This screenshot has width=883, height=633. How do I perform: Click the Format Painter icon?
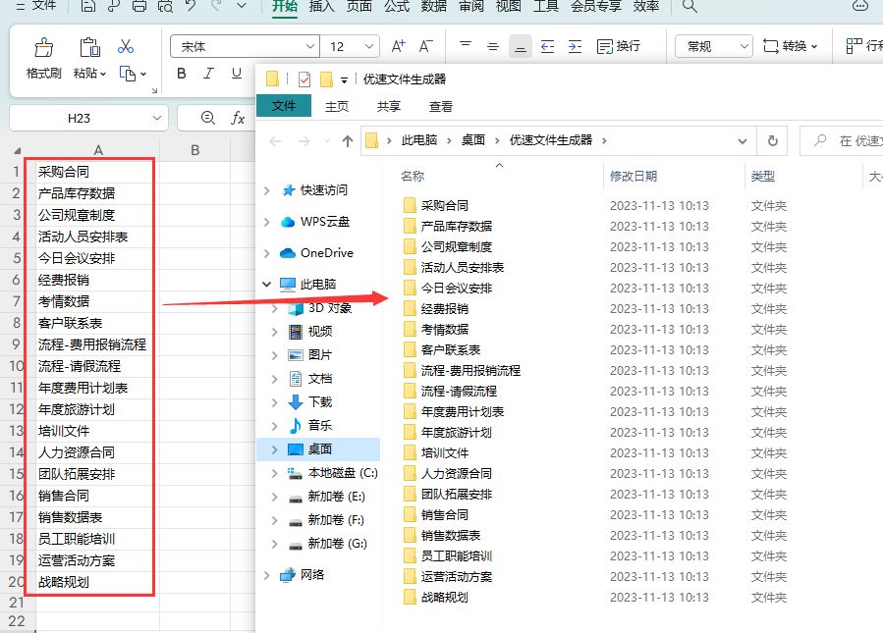43,47
